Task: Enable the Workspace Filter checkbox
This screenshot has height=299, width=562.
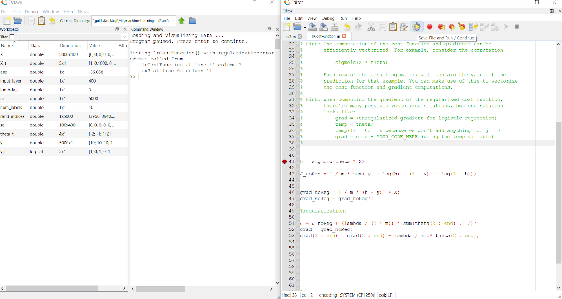Action: [x=12, y=37]
